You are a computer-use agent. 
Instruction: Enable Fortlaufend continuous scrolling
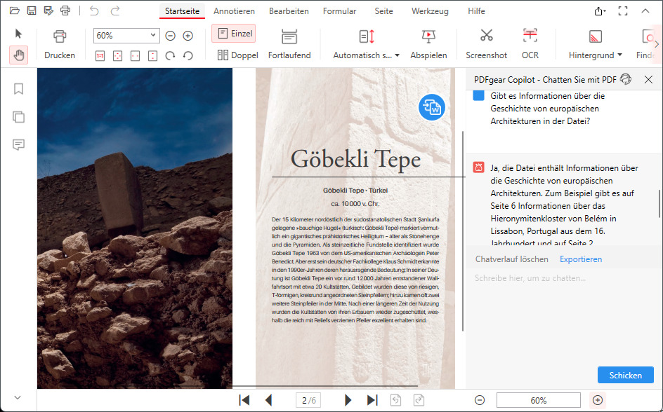pyautogui.click(x=289, y=44)
